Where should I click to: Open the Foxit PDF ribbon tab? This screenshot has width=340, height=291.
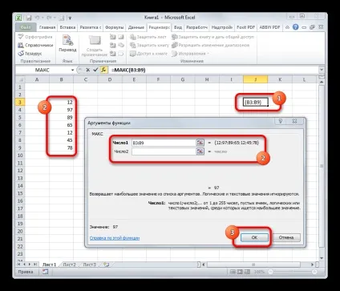pos(245,27)
